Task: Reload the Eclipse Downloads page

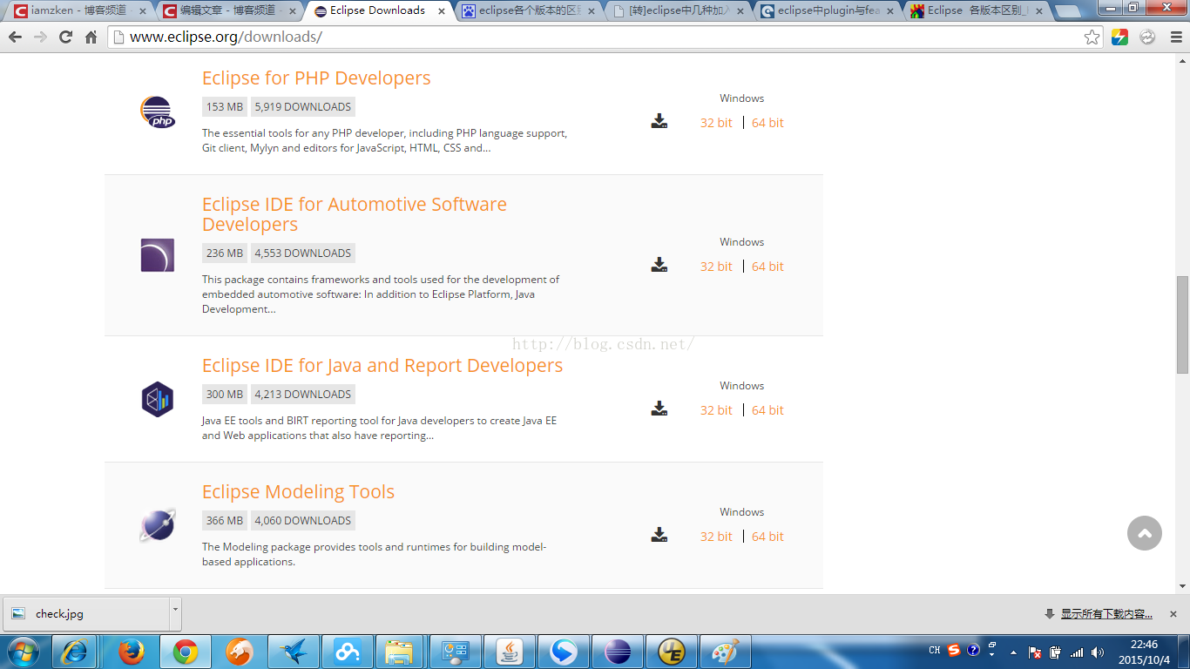Action: tap(65, 37)
